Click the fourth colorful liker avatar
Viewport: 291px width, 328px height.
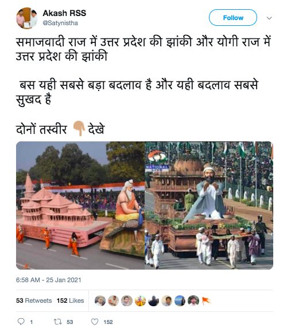pos(140,301)
